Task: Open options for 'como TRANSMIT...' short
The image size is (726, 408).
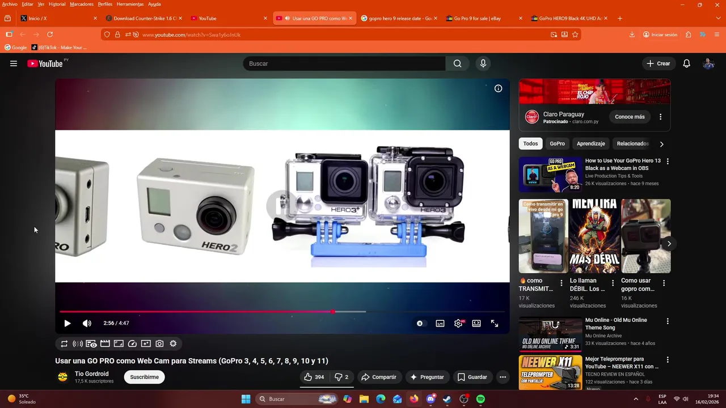Action: point(562,283)
